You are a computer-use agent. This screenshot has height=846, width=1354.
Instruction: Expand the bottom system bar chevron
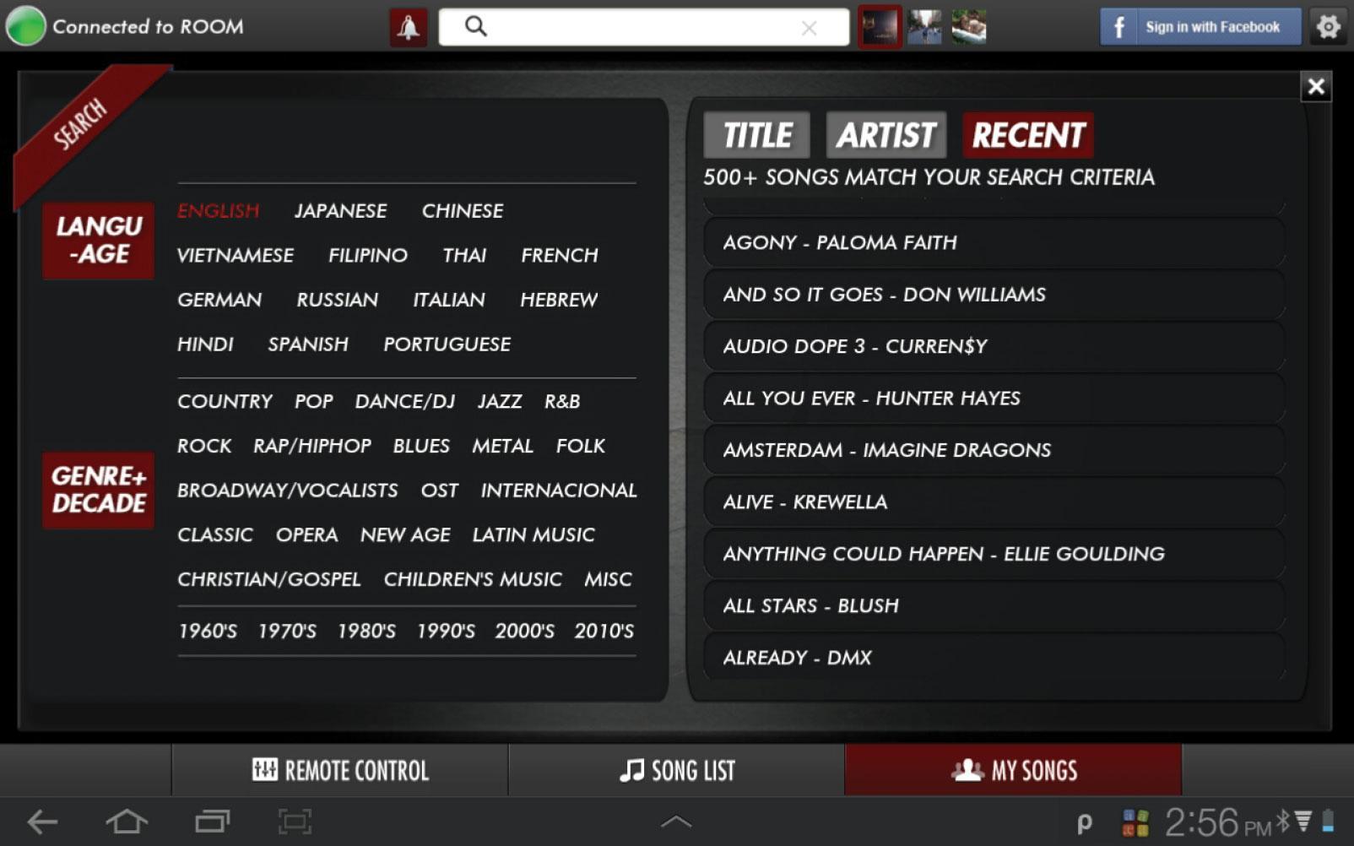tap(676, 821)
